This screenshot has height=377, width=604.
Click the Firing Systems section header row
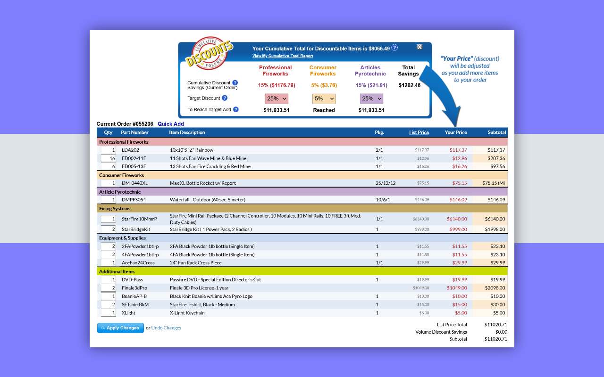302,208
